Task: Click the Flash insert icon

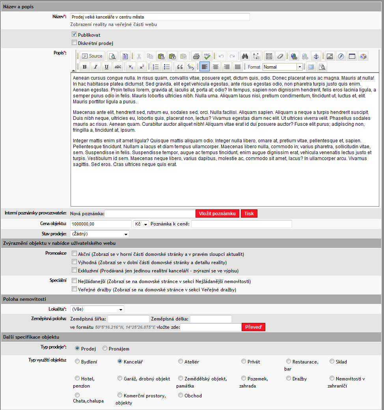Action: coord(341,56)
